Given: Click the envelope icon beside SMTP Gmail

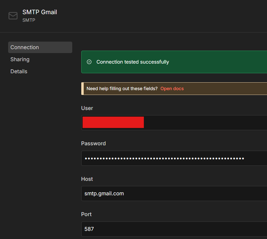Looking at the screenshot, I should pos(13,16).
